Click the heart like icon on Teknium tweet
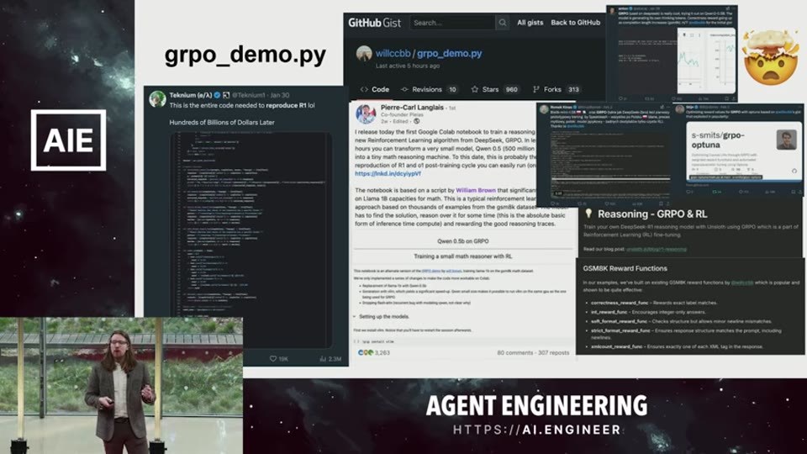The width and height of the screenshot is (807, 454). tap(272, 359)
